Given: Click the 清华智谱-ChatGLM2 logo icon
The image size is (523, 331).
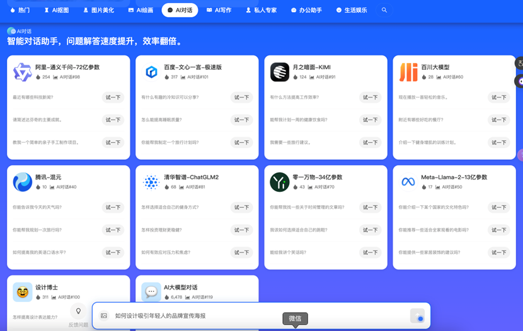Looking at the screenshot, I should 151,182.
